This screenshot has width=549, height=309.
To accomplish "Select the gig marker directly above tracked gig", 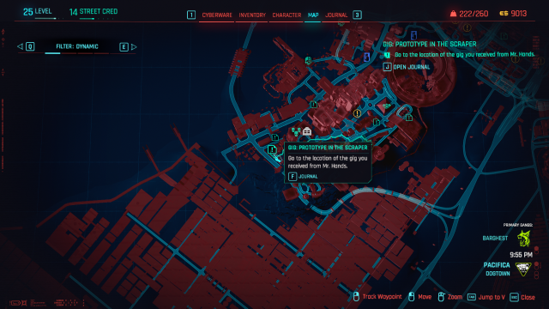I will pos(275,137).
